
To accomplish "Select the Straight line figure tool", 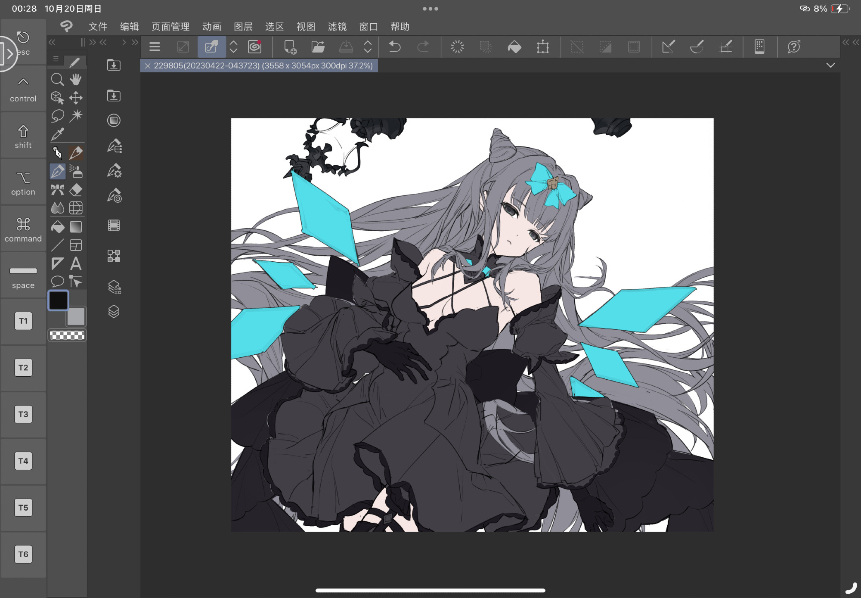I will click(57, 245).
